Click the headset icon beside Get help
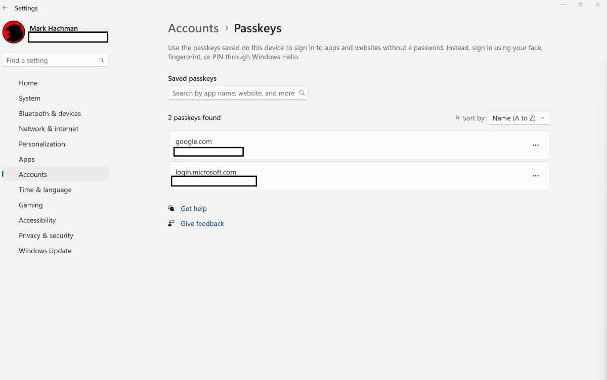 170,208
